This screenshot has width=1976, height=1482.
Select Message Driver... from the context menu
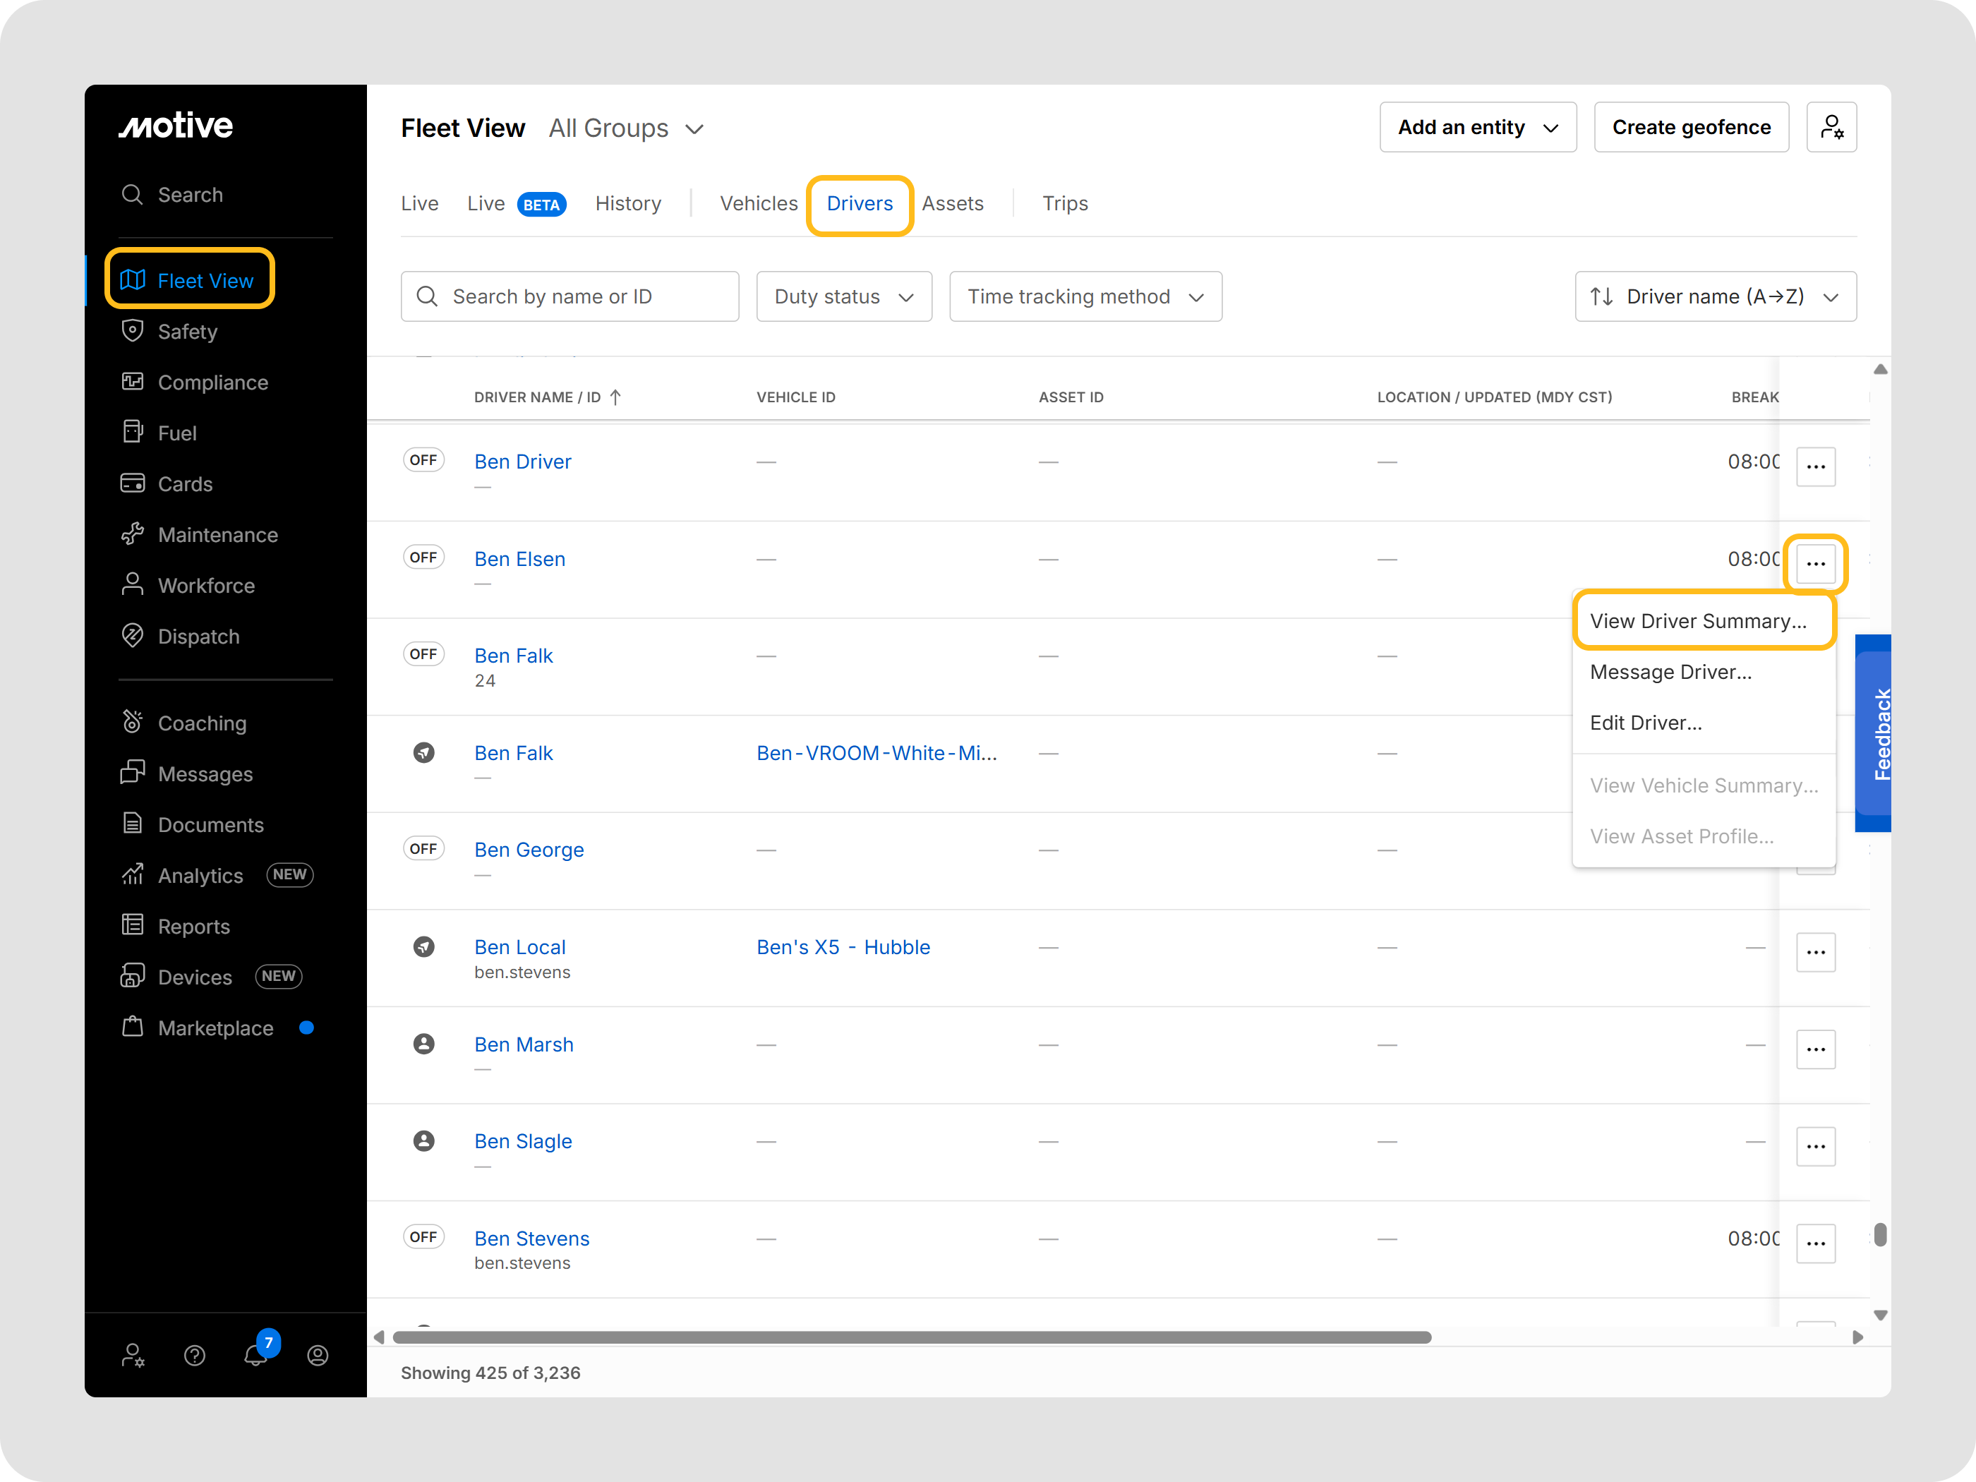[x=1670, y=672]
